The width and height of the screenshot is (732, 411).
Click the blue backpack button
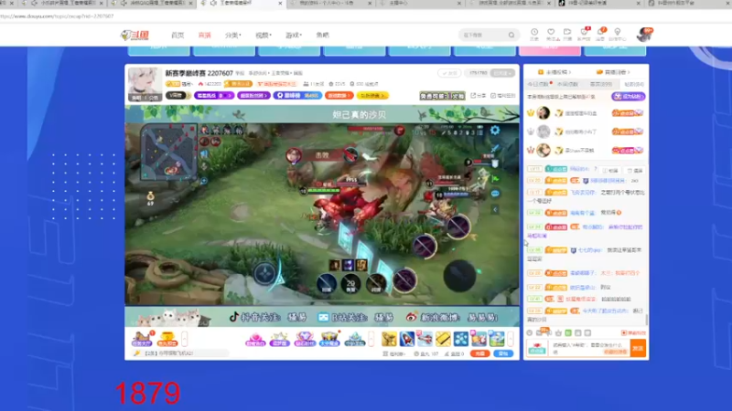click(503, 353)
